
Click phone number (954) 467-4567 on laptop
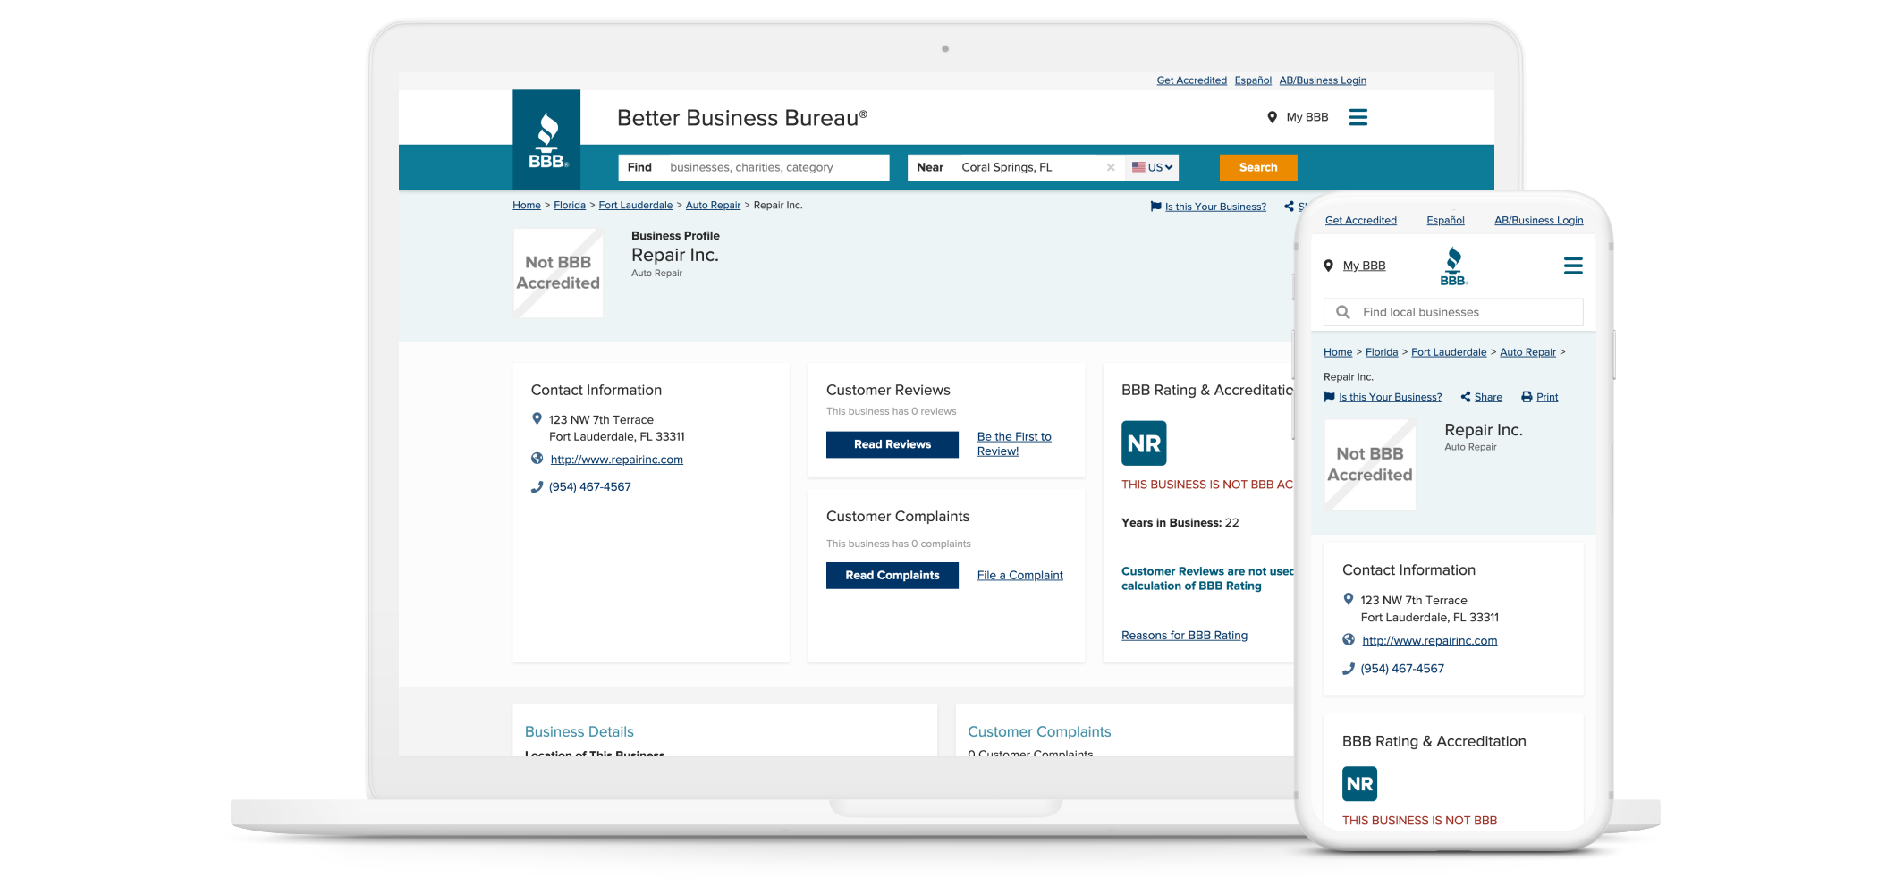590,487
